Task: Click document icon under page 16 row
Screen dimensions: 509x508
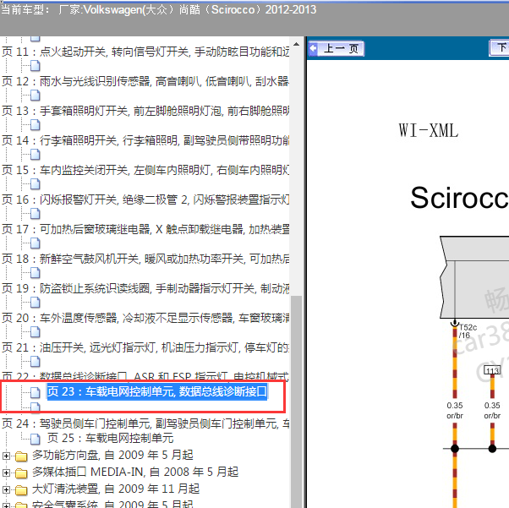Action: click(35, 214)
